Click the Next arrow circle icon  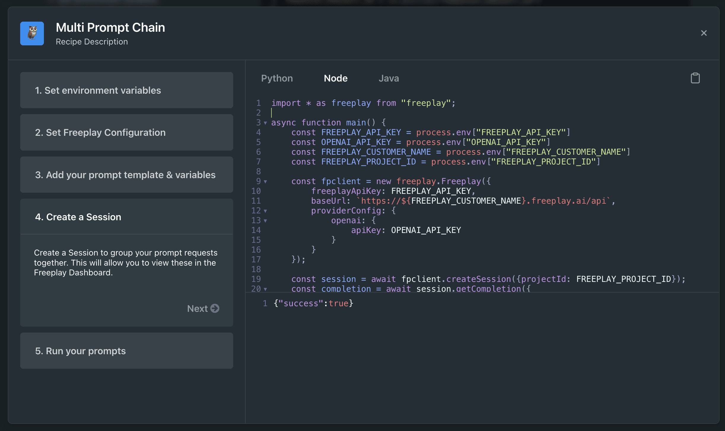click(215, 308)
